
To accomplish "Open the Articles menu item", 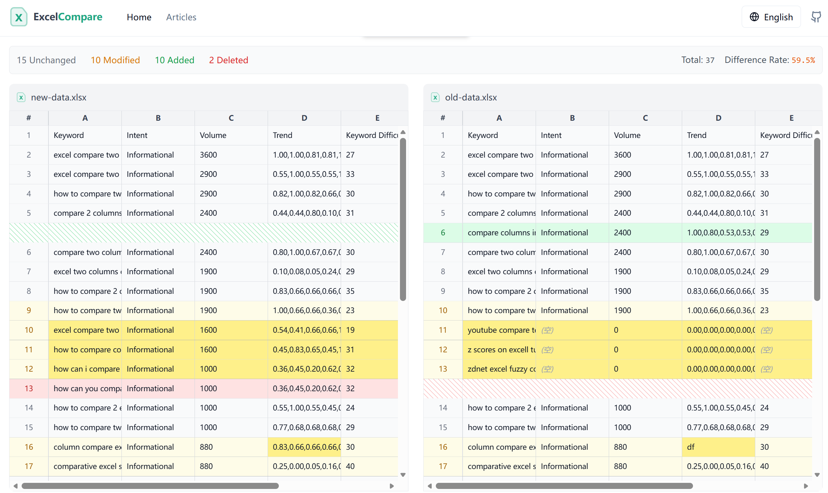I will tap(181, 17).
